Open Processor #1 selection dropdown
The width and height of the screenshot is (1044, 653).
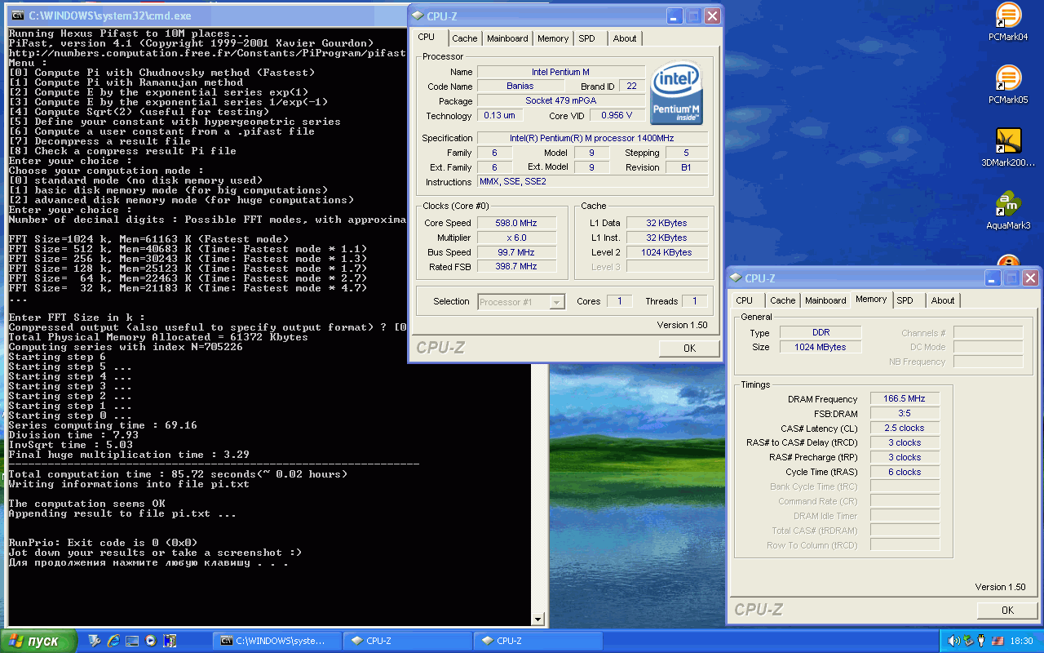point(520,302)
